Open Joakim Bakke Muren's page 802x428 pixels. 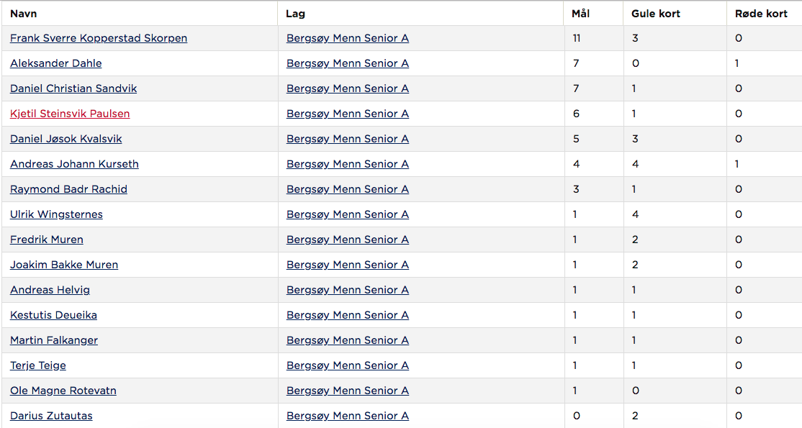point(64,265)
